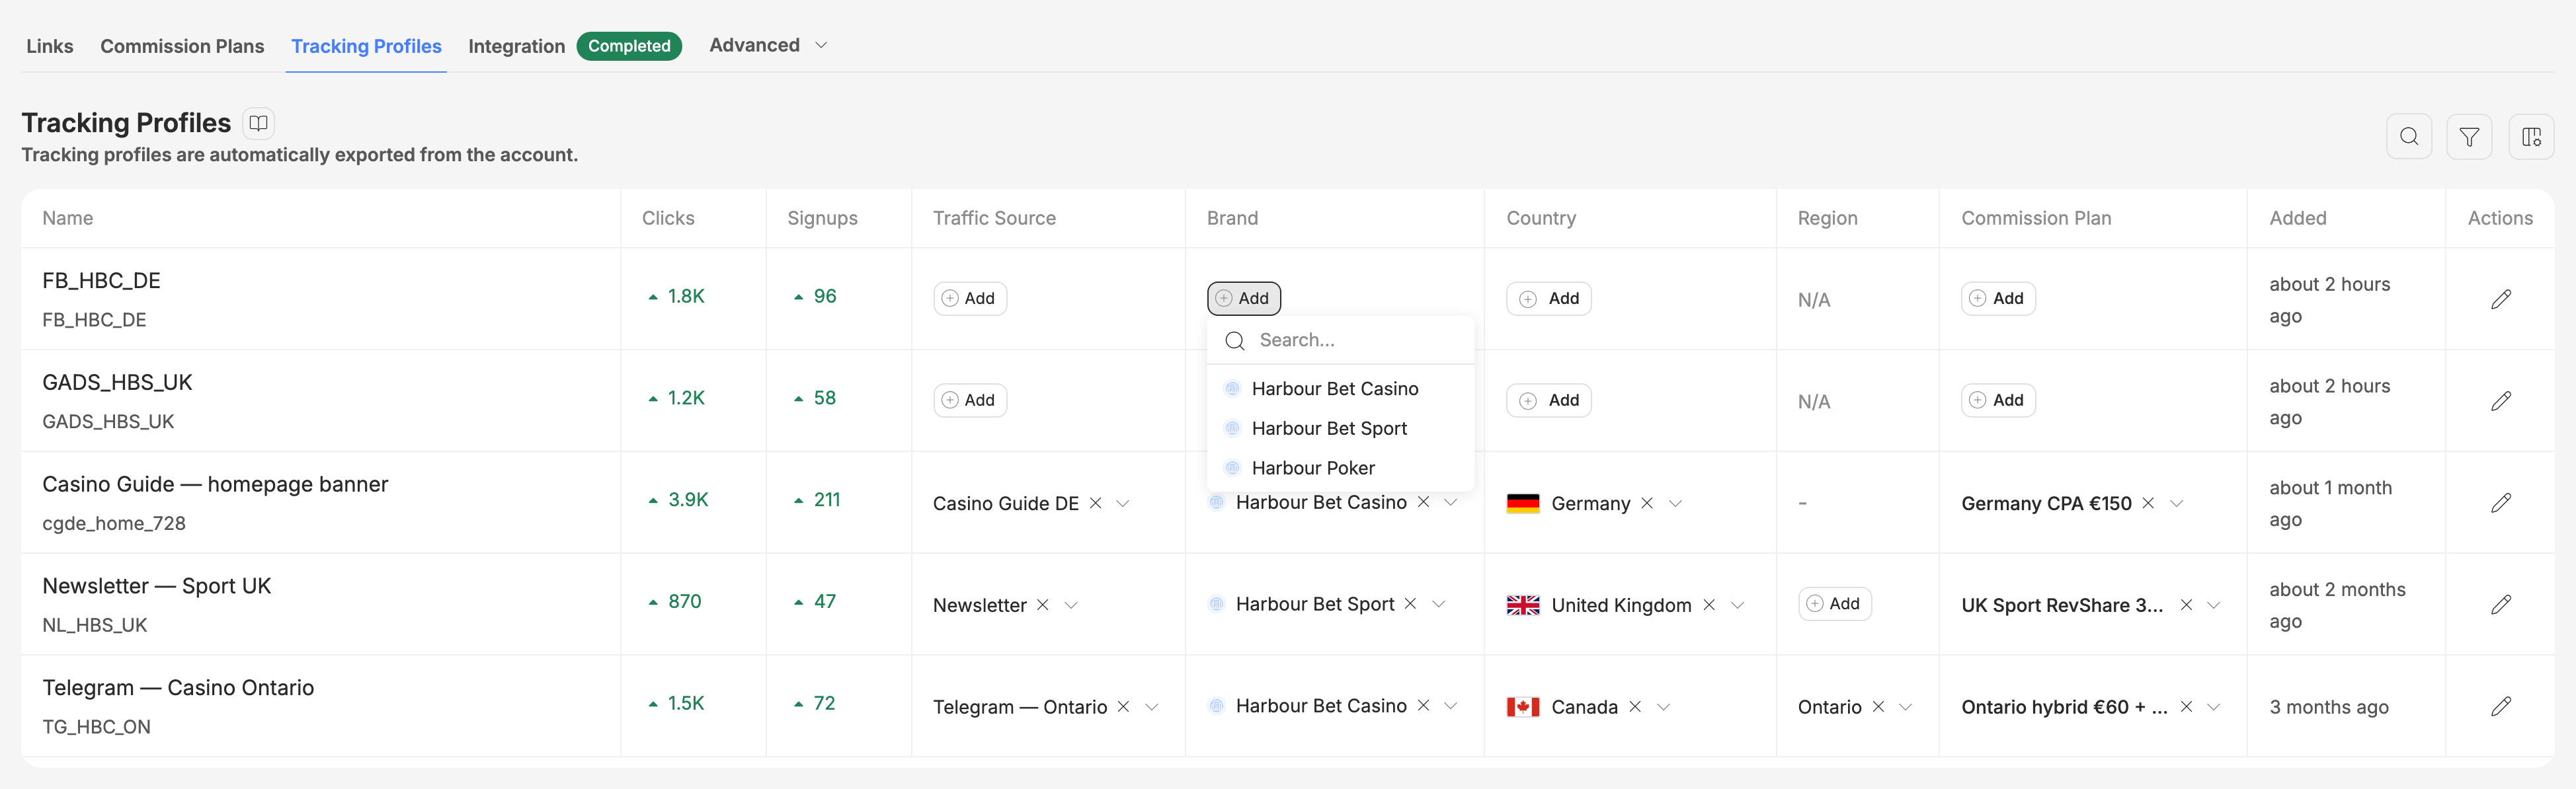The height and width of the screenshot is (789, 2576).
Task: Choose Harbour Bet Casino from brand dropdown
Action: (x=1341, y=389)
